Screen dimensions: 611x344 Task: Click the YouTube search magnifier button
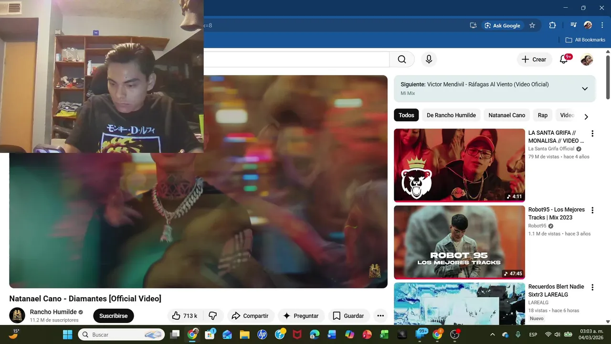point(402,59)
